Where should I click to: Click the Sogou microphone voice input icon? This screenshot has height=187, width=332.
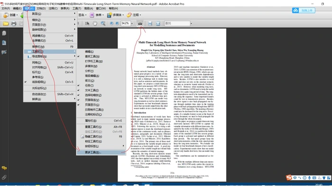[309, 178]
